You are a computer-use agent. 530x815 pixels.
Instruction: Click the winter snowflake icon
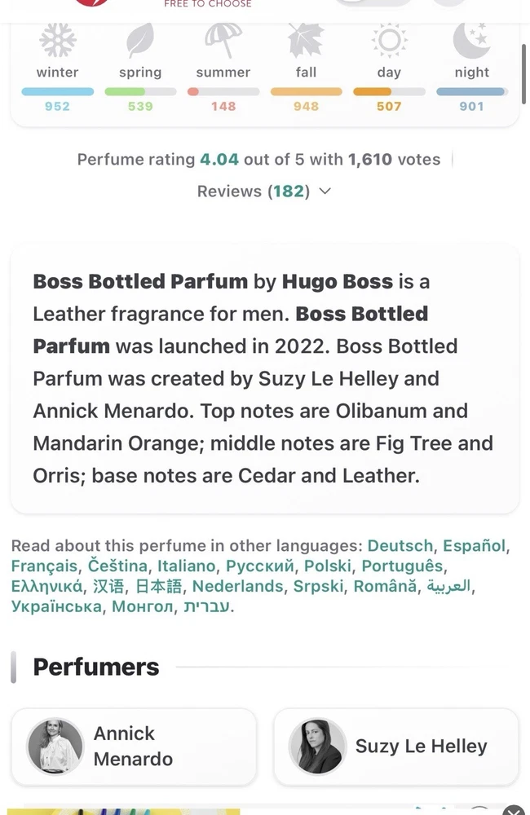click(57, 41)
